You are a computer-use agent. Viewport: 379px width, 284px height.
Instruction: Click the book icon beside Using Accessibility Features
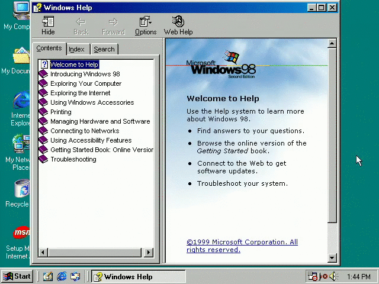click(x=43, y=140)
